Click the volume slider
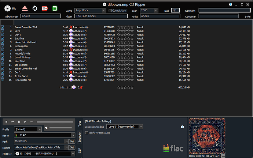The height and width of the screenshot is (158, 253). pos(60,128)
